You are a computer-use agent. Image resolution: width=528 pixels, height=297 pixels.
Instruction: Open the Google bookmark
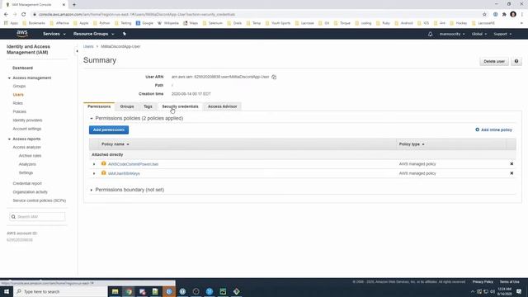[144, 23]
